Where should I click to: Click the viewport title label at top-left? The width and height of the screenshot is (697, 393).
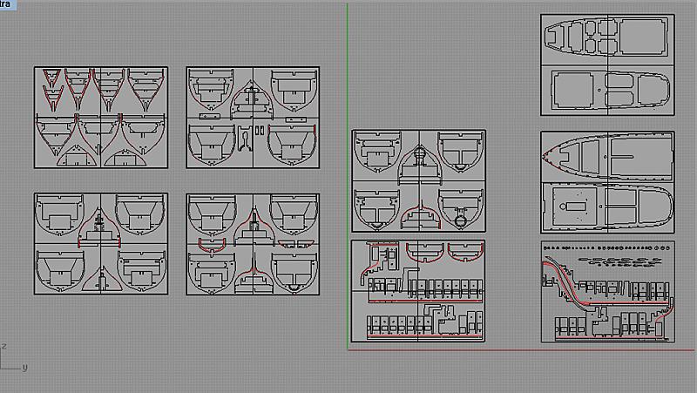click(7, 5)
